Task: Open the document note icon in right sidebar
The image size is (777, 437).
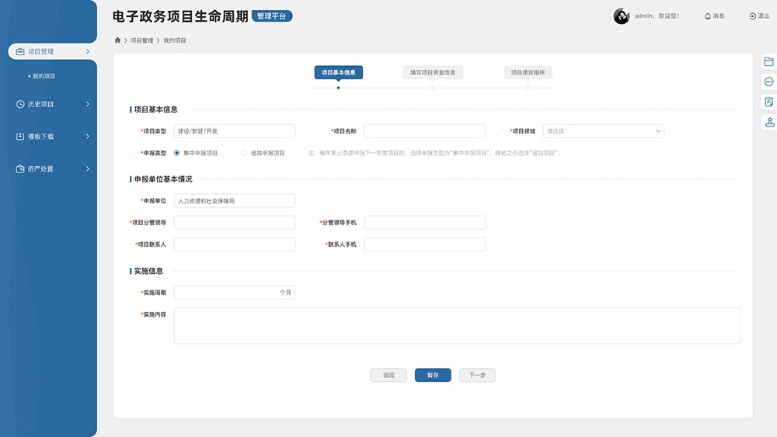Action: 768,102
